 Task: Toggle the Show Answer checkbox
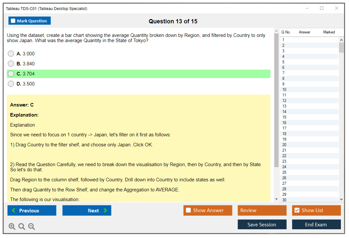click(x=189, y=210)
